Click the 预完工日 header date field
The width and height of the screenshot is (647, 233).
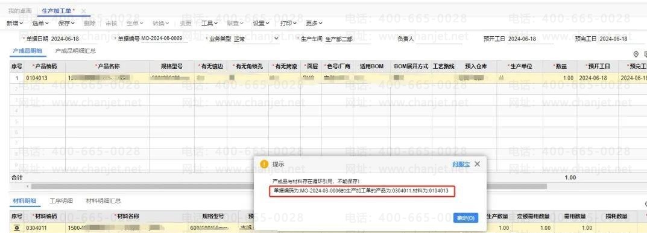click(622, 39)
